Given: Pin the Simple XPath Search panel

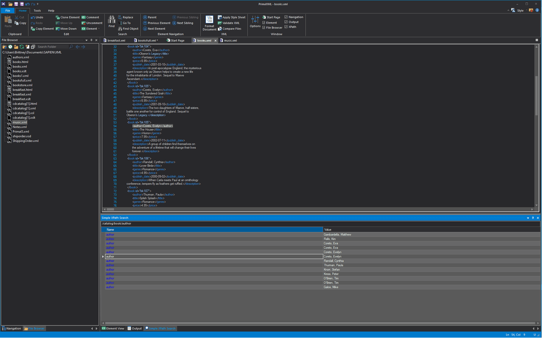Looking at the screenshot, I should click(533, 218).
